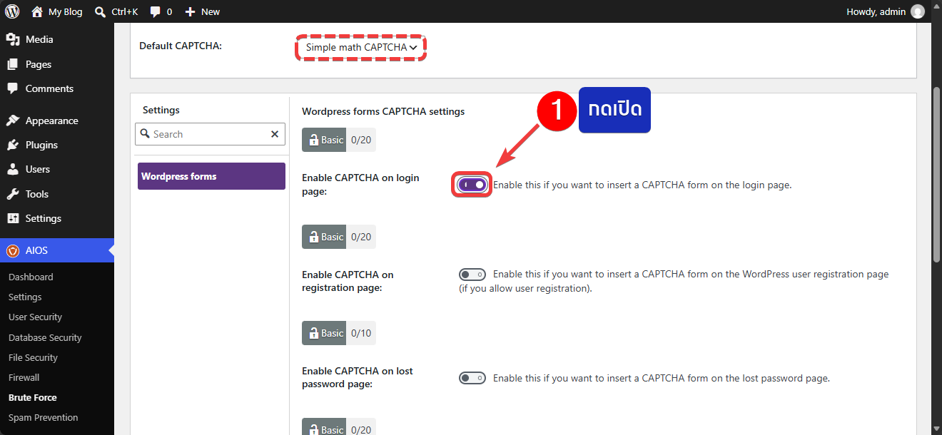Viewport: 942px width, 435px height.
Task: Select the Wordpress forms tab
Action: click(211, 176)
